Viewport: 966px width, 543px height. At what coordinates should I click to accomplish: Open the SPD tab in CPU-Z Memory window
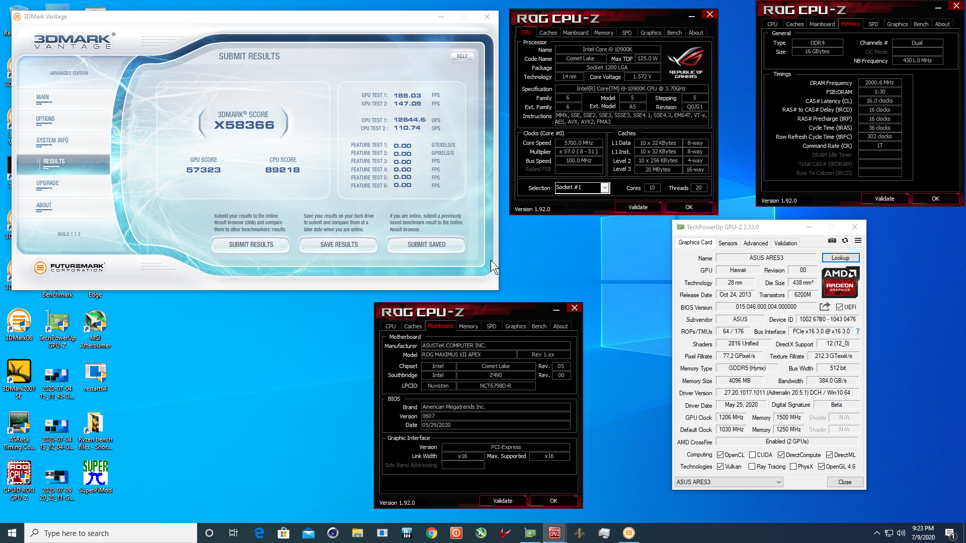873,24
